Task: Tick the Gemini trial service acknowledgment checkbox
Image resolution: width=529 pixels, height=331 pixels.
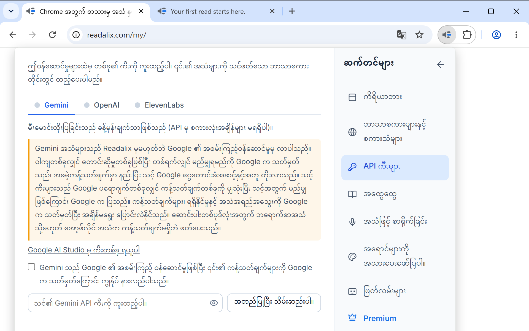Action: tap(31, 267)
